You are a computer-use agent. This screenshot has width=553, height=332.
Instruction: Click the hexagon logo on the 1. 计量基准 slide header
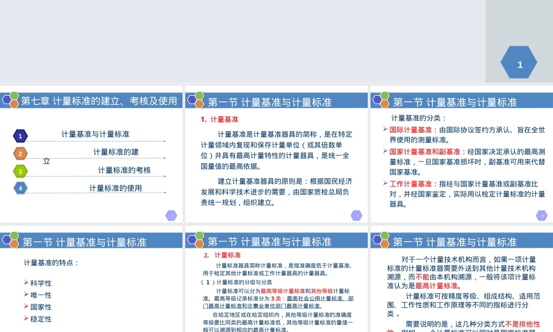pos(196,100)
